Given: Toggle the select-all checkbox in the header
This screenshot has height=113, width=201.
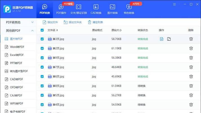Looking at the screenshot, I should tap(42, 30).
